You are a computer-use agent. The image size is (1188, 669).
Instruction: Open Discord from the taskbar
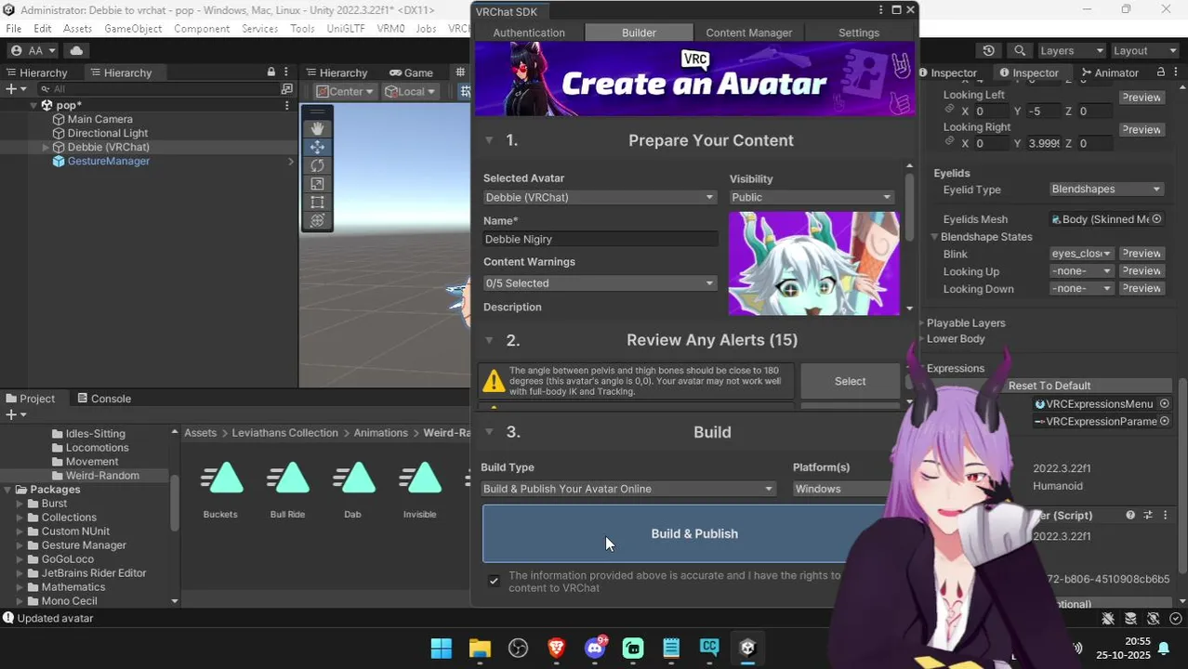pos(595,649)
